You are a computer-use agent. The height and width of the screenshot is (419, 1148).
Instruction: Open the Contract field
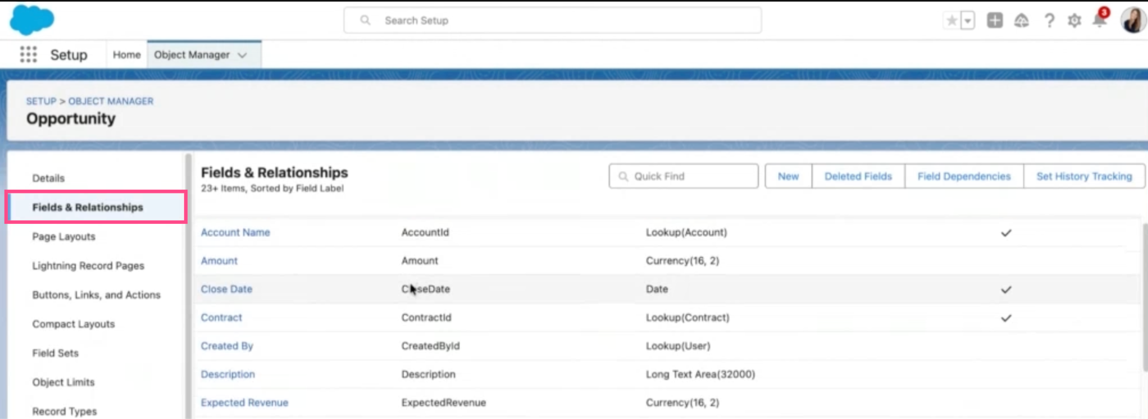(x=221, y=317)
